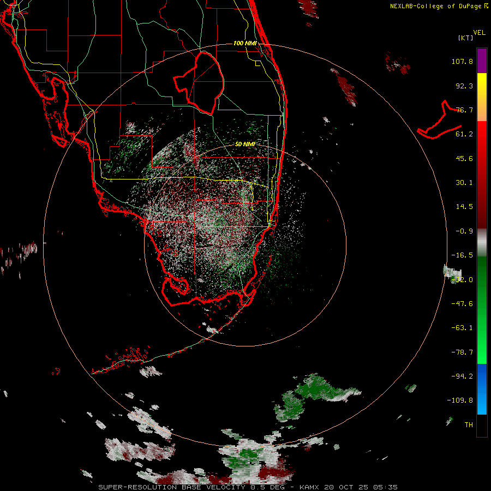
Task: Select the -0.9 velocity scale value
Action: coord(464,231)
